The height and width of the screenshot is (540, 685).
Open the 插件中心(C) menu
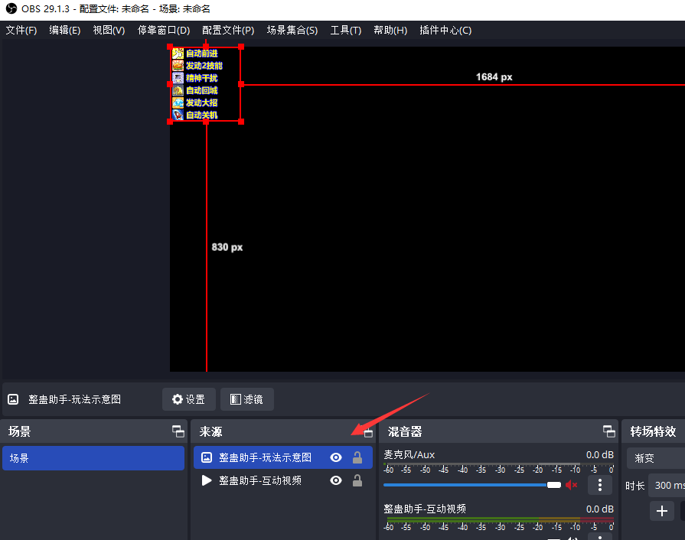point(445,30)
